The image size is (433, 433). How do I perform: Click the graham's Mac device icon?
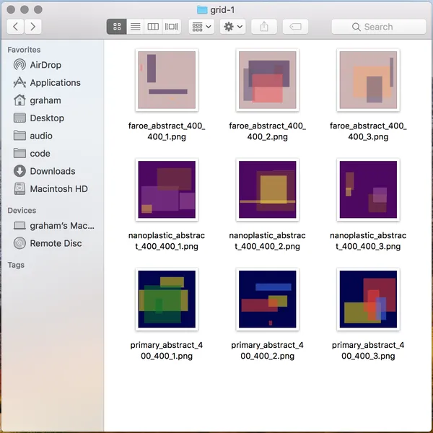[x=19, y=226]
